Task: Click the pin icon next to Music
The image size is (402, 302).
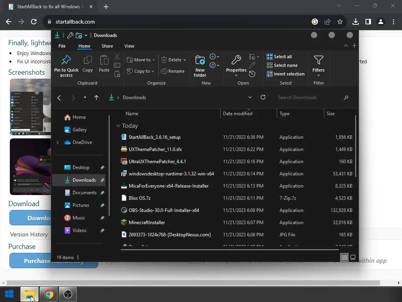Action: (x=102, y=218)
